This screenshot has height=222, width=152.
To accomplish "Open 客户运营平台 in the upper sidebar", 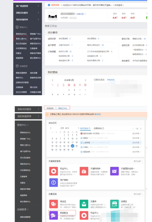I will [35, 39].
